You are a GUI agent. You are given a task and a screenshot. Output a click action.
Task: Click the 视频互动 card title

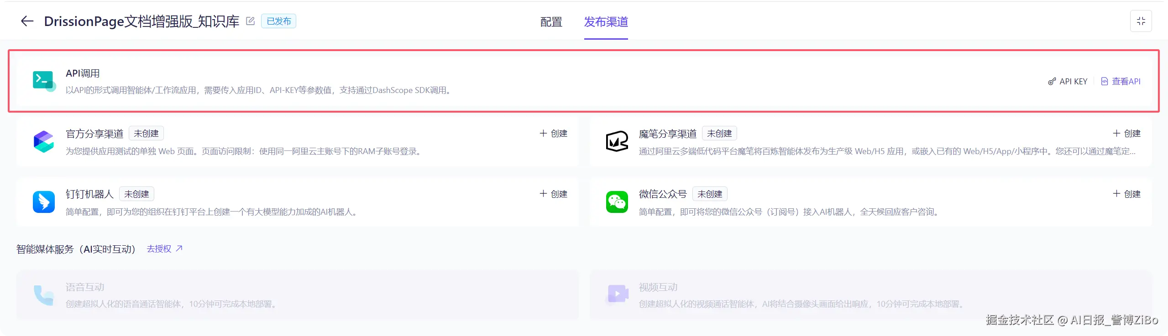pos(658,287)
